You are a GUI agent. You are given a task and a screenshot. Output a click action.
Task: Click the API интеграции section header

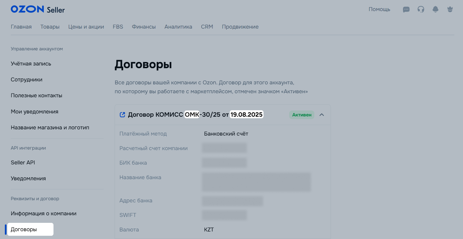(x=28, y=148)
